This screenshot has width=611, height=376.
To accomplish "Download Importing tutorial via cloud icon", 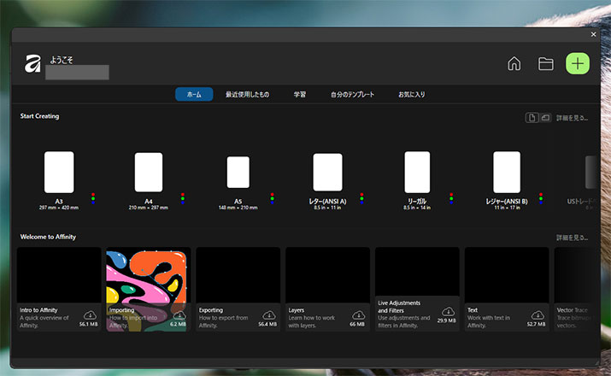I will [x=179, y=314].
